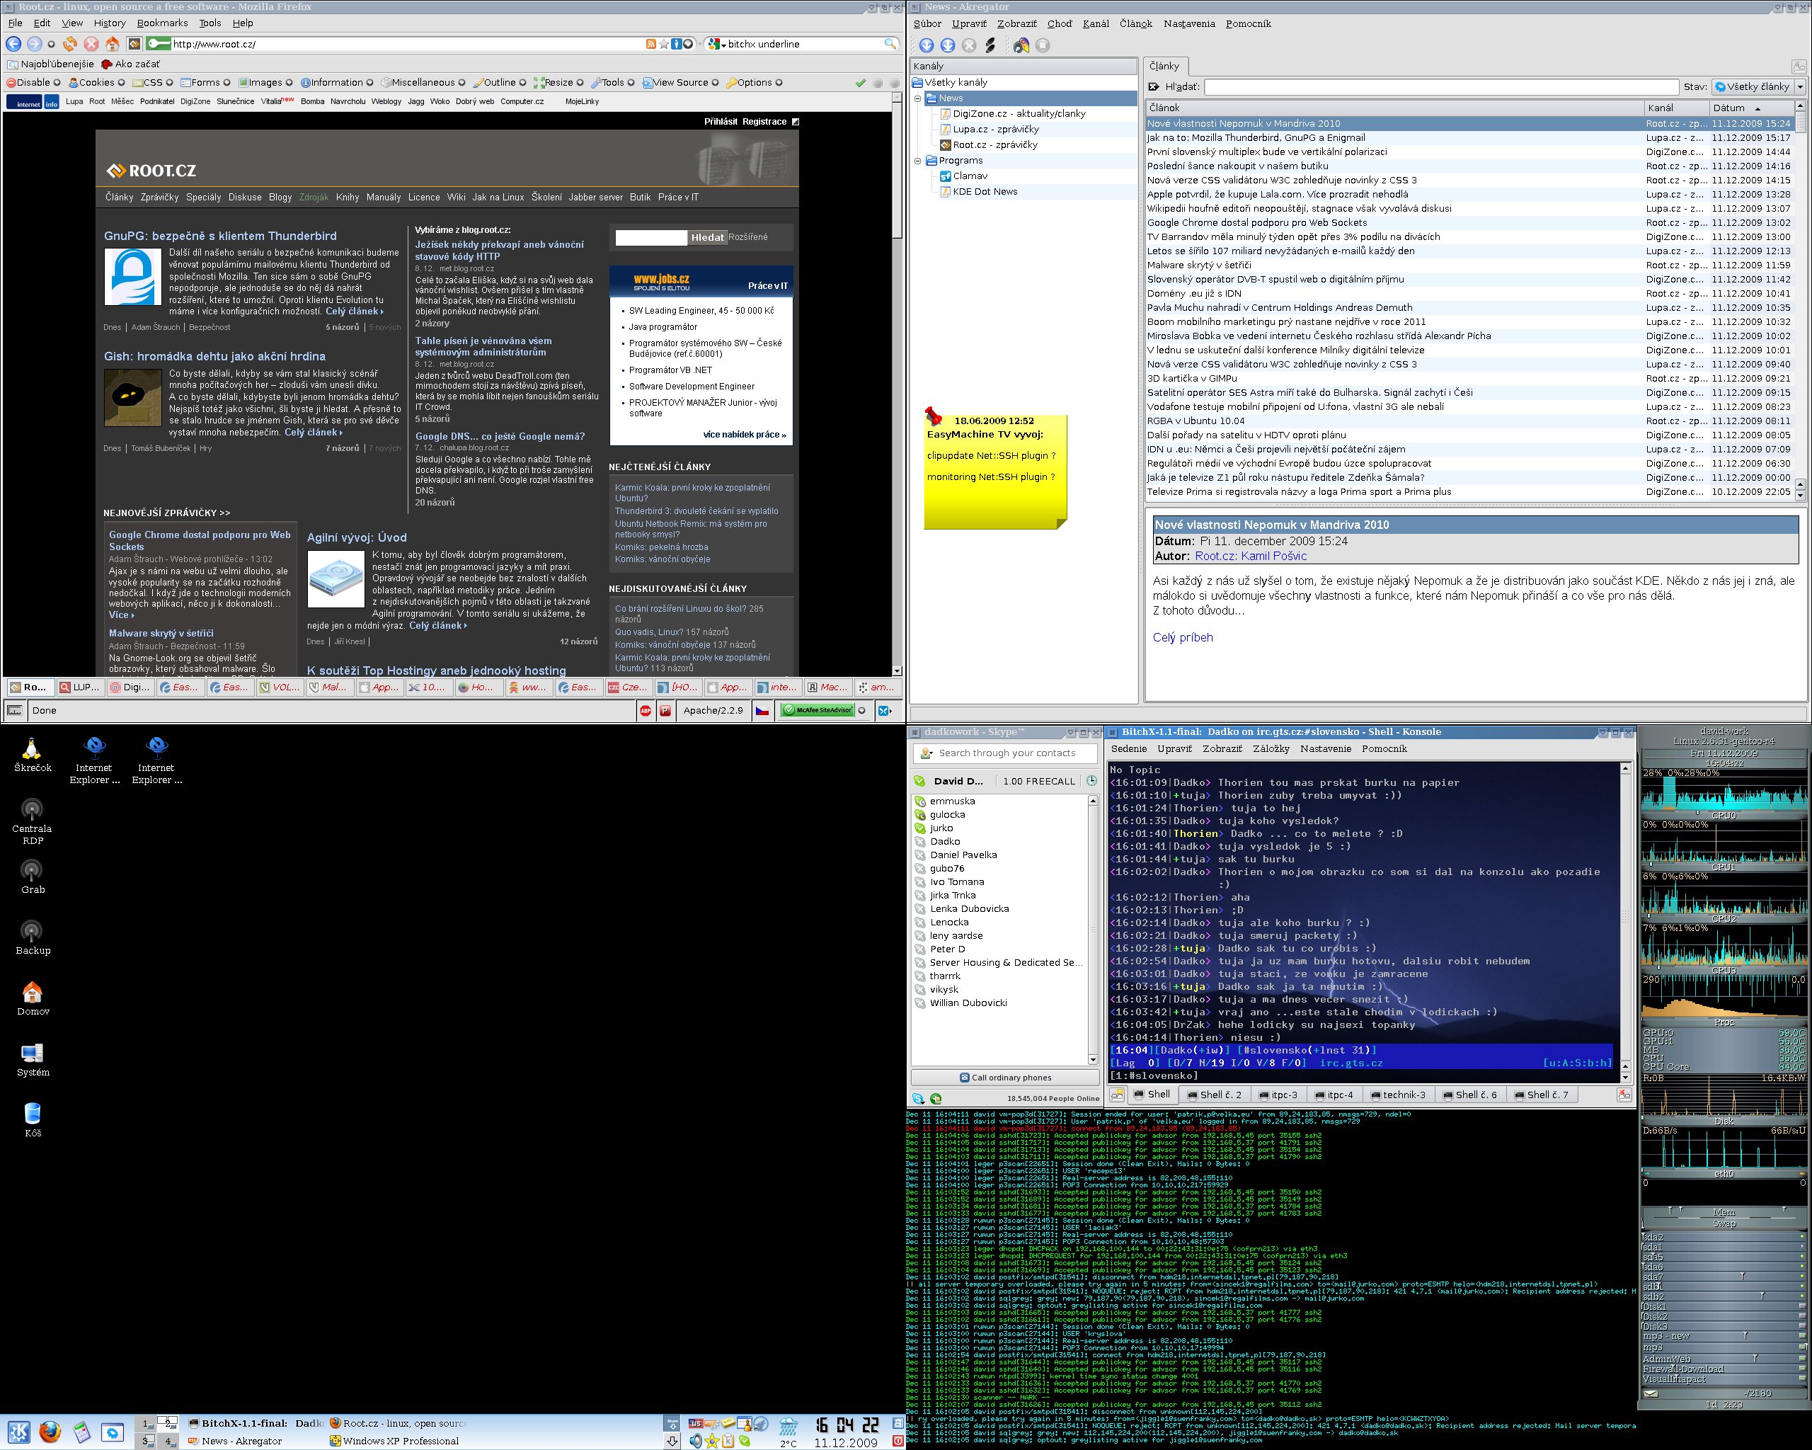This screenshot has height=1450, width=1812.
Task: Open the Kanál menu in Akregator
Action: (x=1095, y=23)
